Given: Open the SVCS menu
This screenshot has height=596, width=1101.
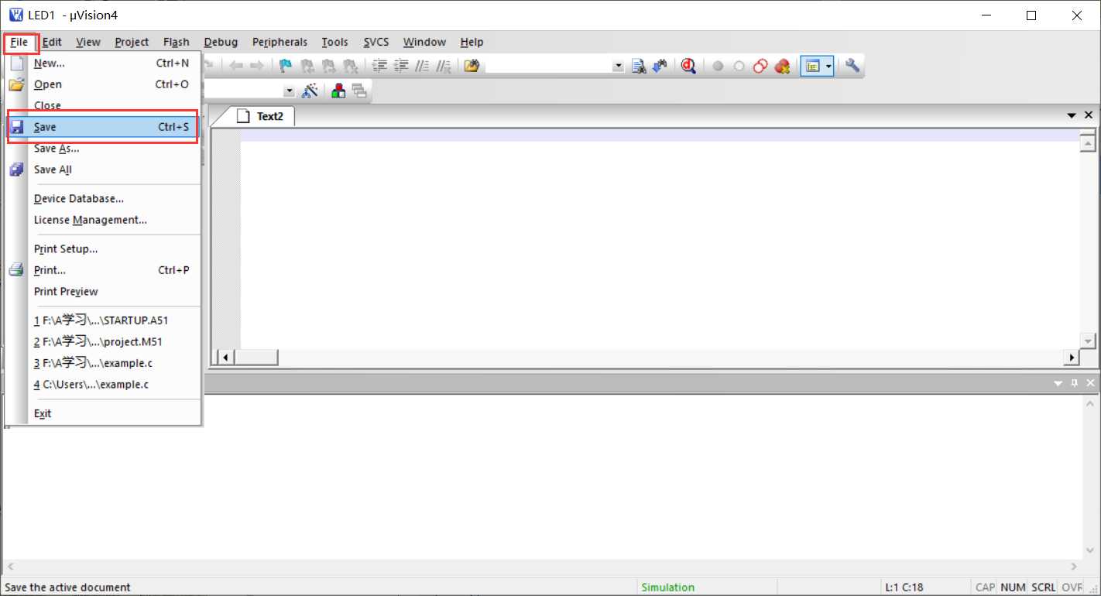Looking at the screenshot, I should (376, 42).
